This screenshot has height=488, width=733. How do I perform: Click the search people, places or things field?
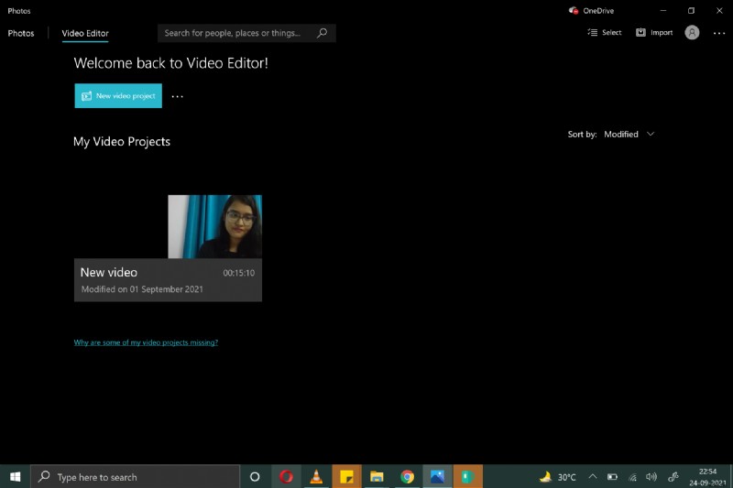tap(246, 33)
